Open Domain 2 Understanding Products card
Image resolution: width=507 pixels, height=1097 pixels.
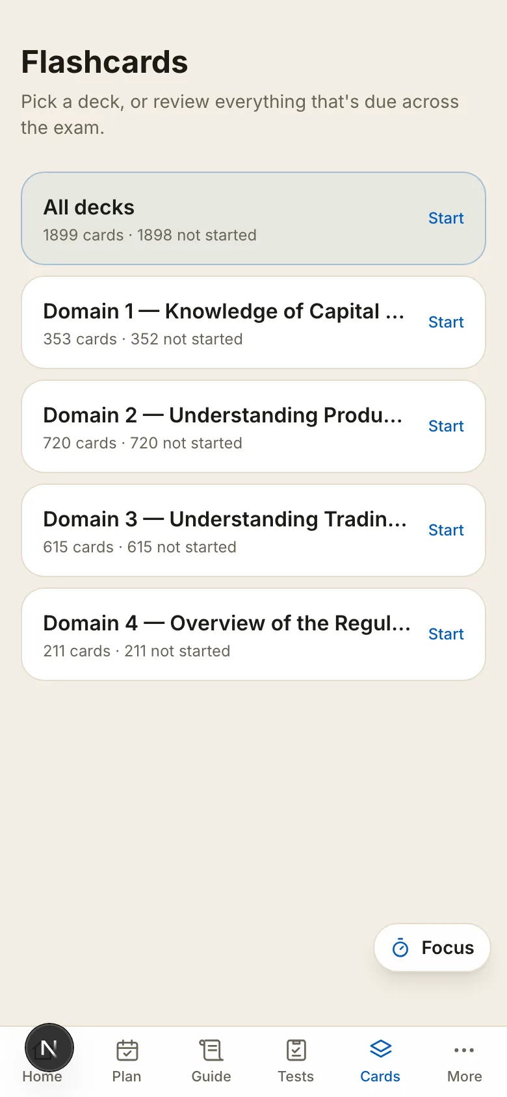coord(253,426)
